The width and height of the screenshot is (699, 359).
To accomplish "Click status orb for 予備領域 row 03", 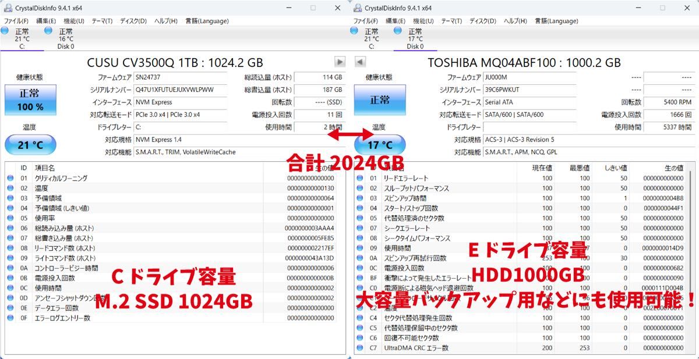I will (x=10, y=198).
